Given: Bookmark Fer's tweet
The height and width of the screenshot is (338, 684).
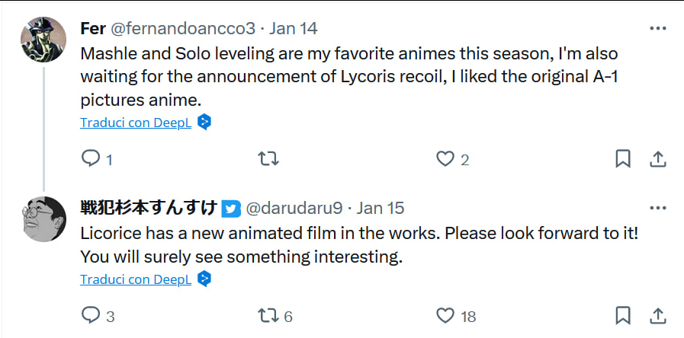Looking at the screenshot, I should click(623, 159).
